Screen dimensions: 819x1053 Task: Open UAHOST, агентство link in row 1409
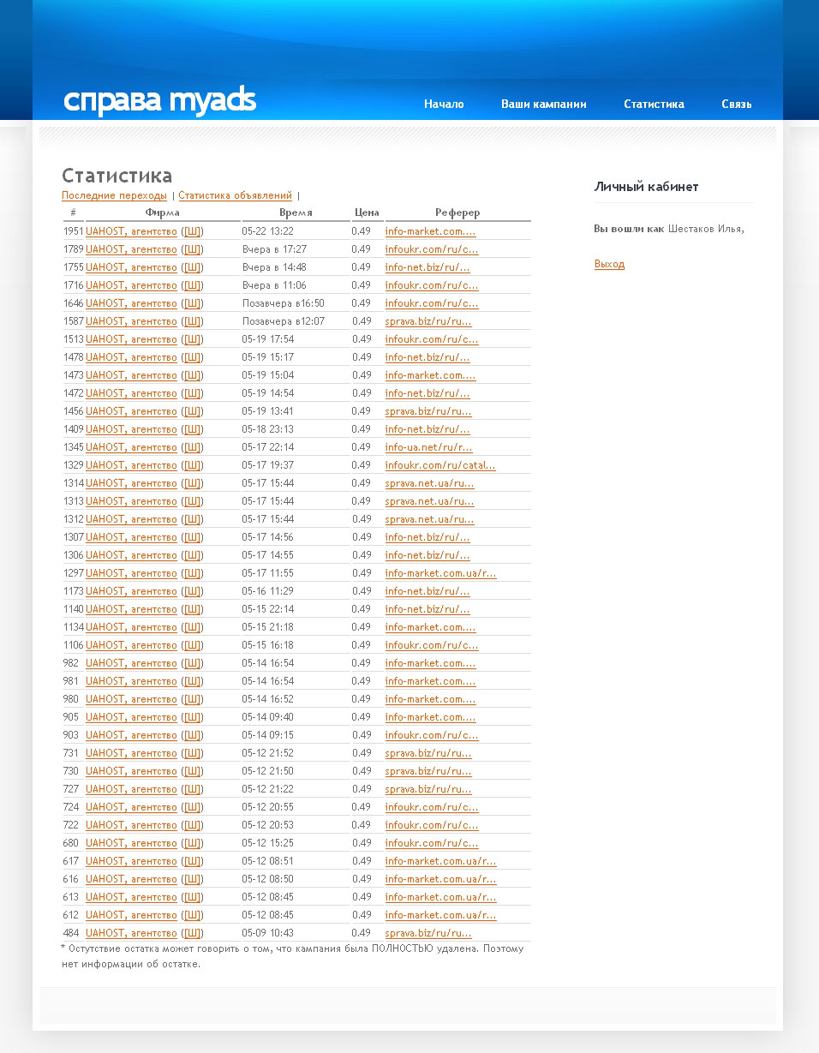(x=131, y=429)
